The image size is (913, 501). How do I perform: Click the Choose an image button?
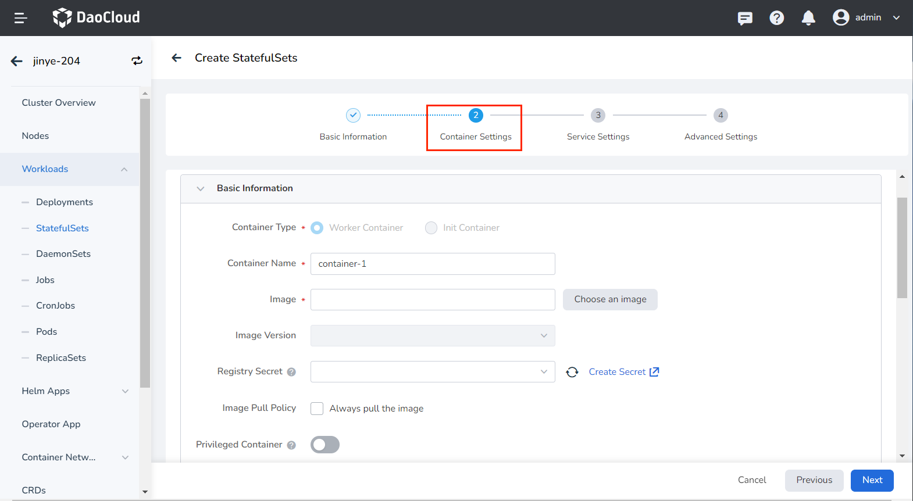[x=610, y=299]
